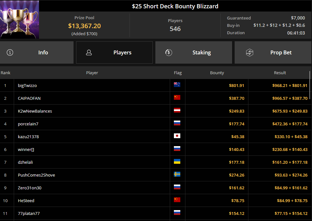This screenshot has width=312, height=221.
Task: Click the trophy tournament image
Action: [x=19, y=20]
